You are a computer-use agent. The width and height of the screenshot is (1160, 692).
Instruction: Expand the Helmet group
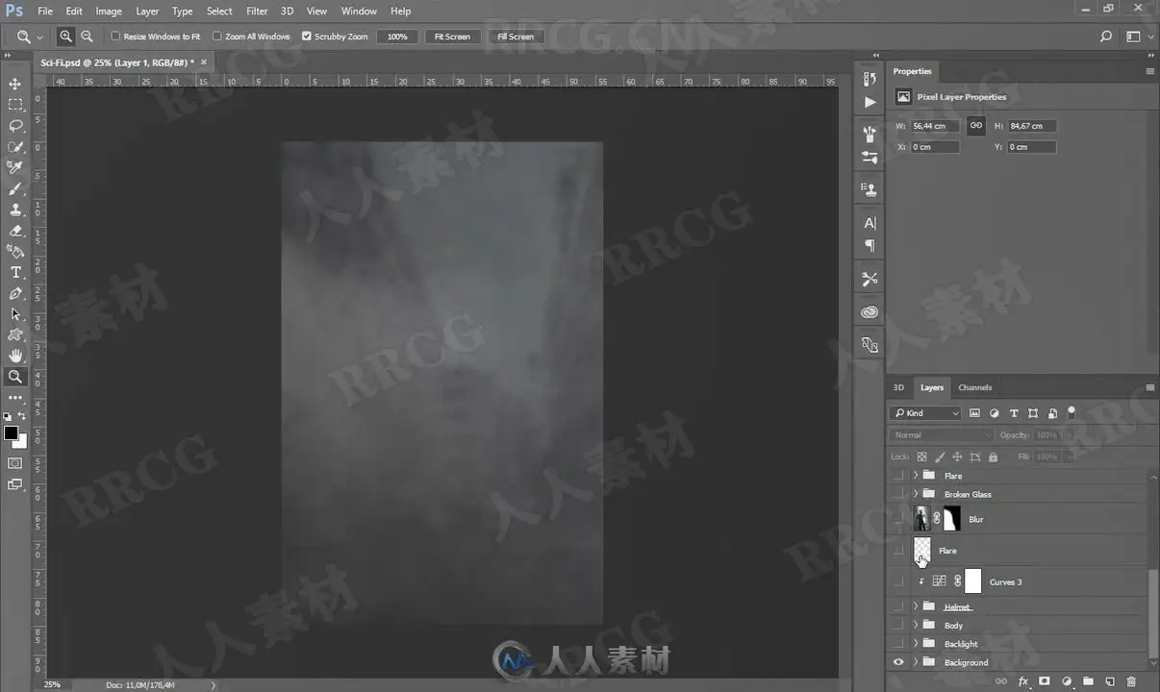coord(916,606)
